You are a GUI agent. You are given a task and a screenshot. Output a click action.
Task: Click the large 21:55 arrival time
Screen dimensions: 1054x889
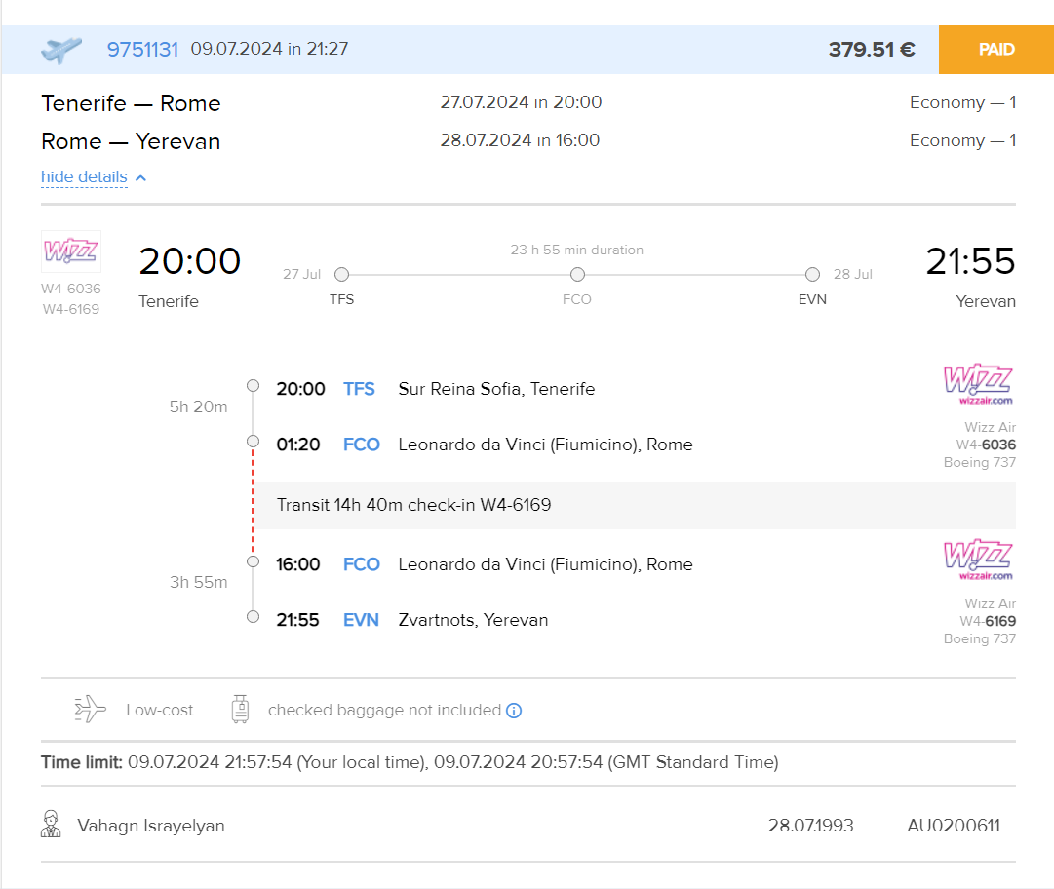click(x=971, y=261)
